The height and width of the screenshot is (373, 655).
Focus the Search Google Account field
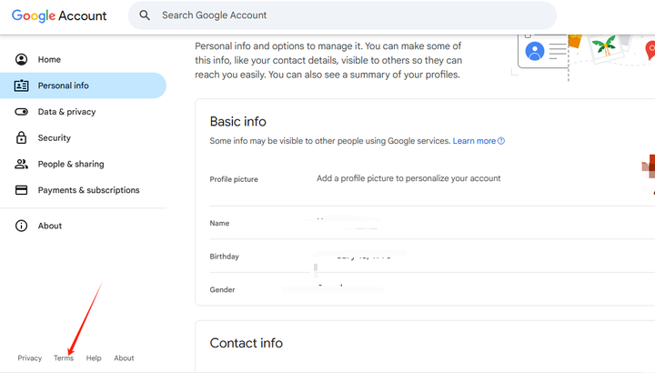tap(342, 15)
